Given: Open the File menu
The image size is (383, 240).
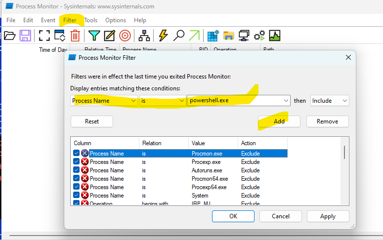Looking at the screenshot, I should 11,20.
